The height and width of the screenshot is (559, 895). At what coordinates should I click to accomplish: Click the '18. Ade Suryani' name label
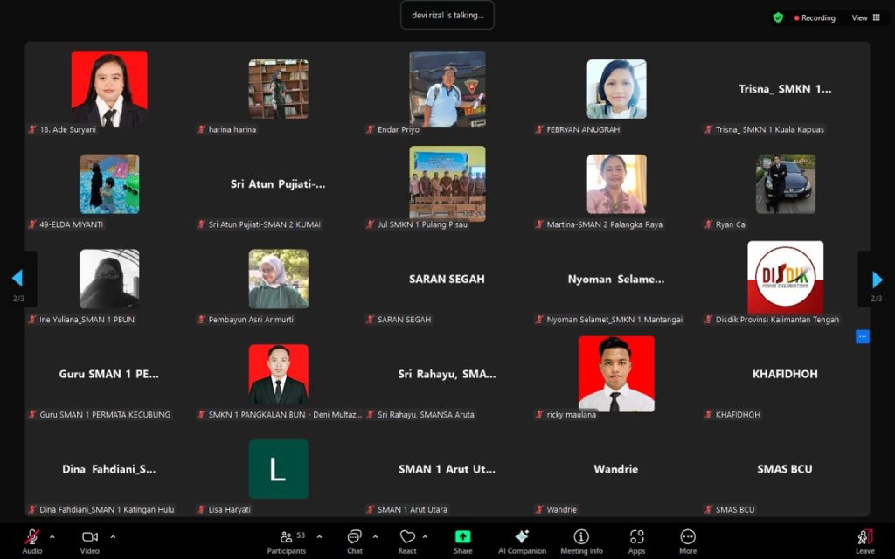(x=68, y=129)
